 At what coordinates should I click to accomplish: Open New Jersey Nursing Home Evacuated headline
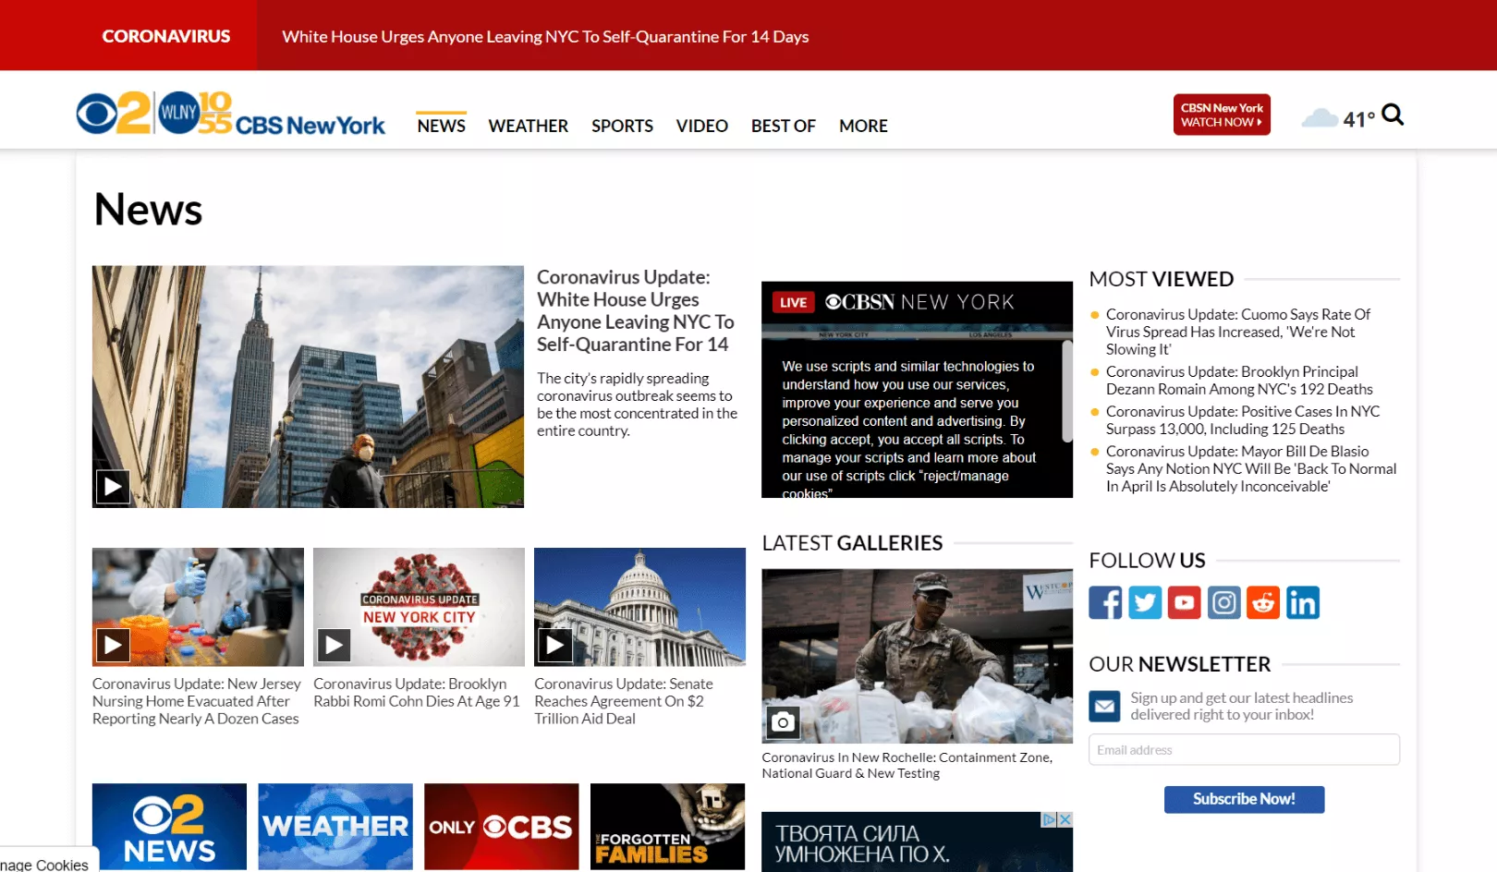pyautogui.click(x=197, y=701)
